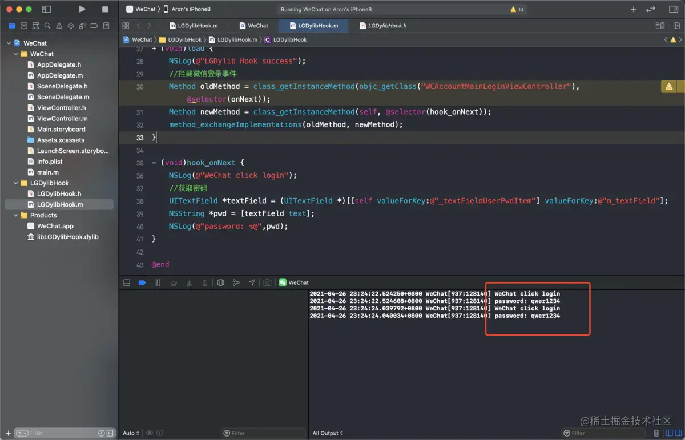The height and width of the screenshot is (440, 685).
Task: Open the All Output dropdown
Action: [328, 433]
